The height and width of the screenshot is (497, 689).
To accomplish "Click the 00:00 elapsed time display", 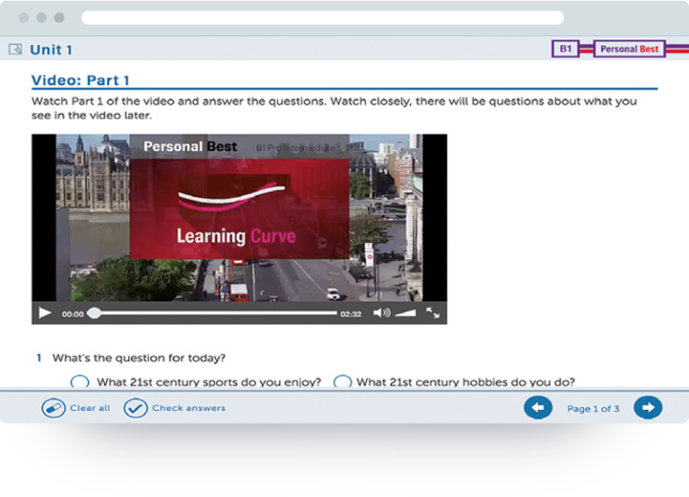I will pos(73,314).
